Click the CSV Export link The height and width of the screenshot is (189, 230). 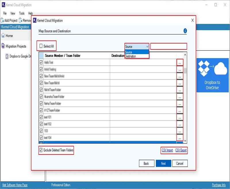[x=181, y=150]
